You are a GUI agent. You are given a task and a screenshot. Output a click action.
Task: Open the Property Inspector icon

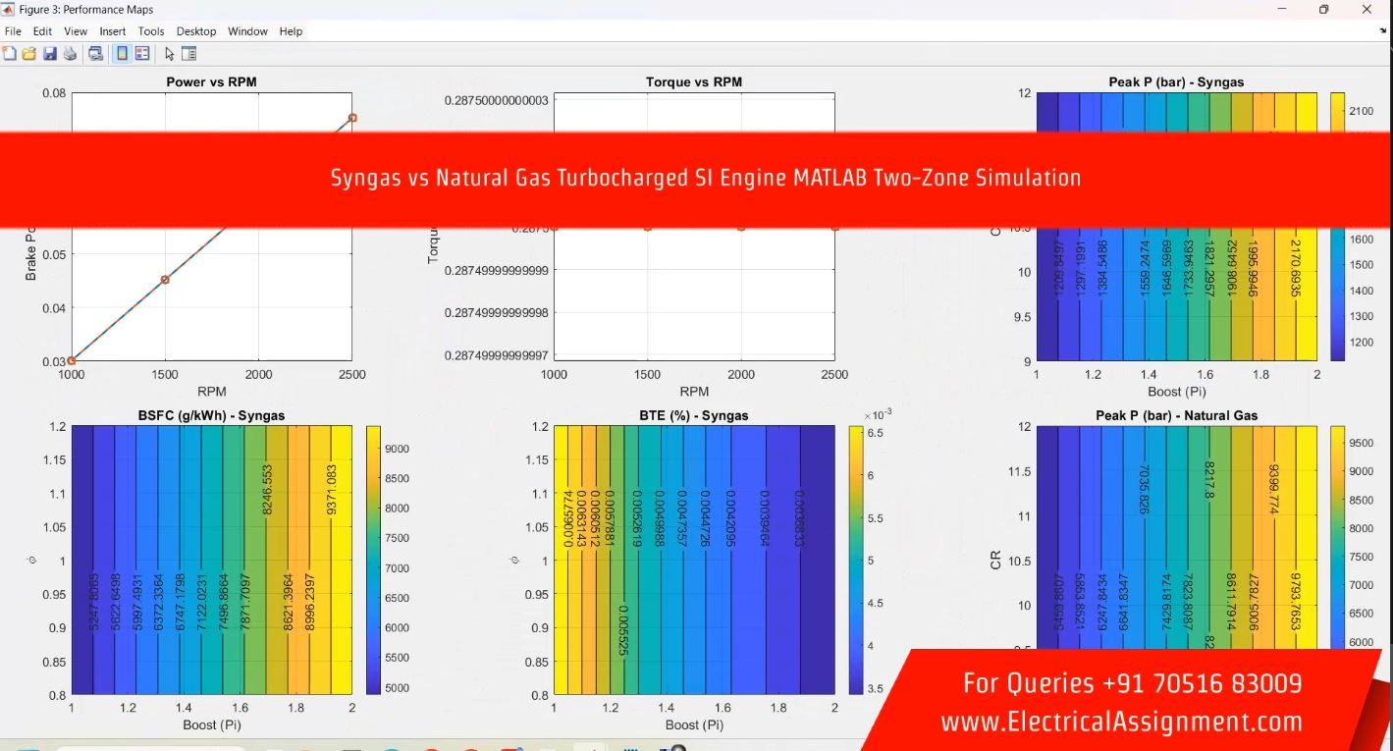click(189, 54)
